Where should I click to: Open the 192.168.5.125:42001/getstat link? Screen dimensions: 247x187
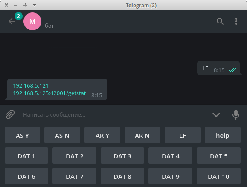click(x=49, y=93)
